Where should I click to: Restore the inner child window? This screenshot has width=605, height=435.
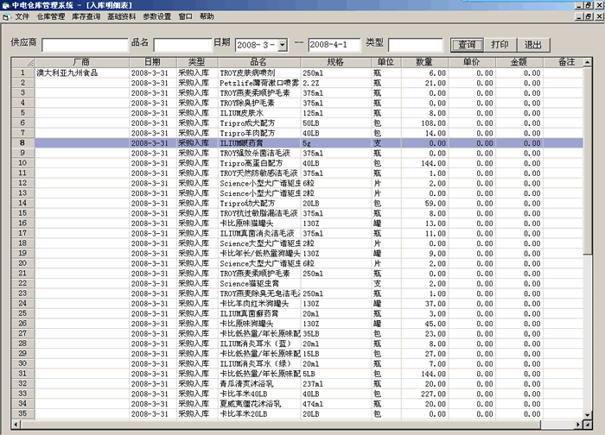coord(588,16)
